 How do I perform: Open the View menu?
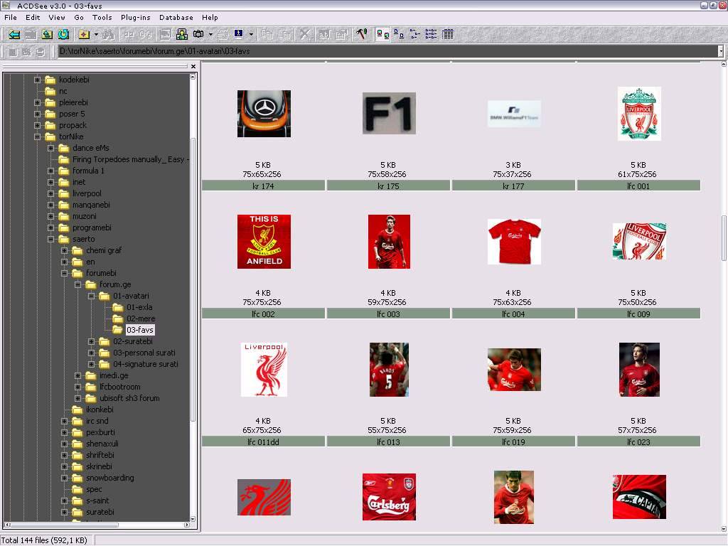[57, 18]
